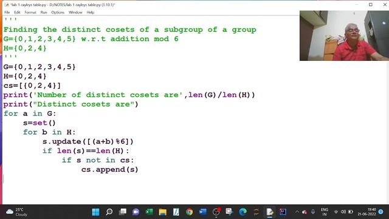Open Google Chrome from taskbar

click(189, 212)
